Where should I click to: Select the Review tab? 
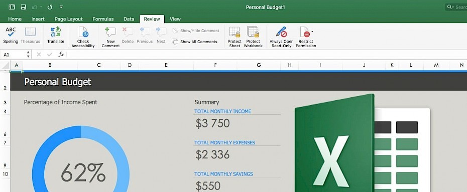pos(152,19)
